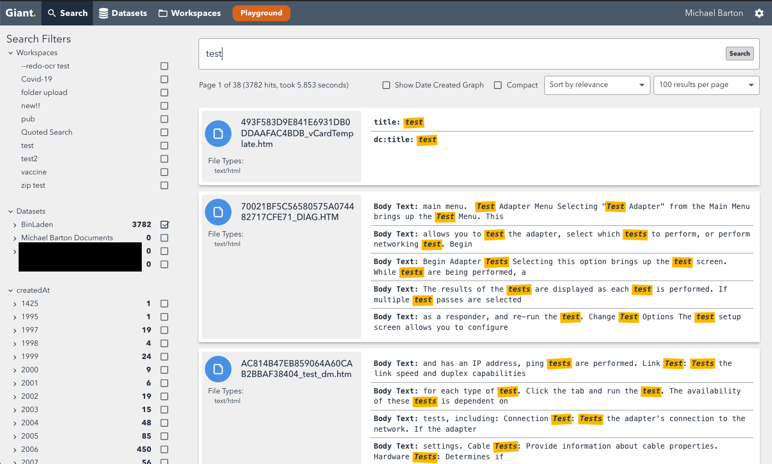Click the Michael Barton account name

[714, 13]
